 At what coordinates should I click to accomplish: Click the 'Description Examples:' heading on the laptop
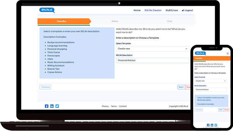click(x=55, y=37)
